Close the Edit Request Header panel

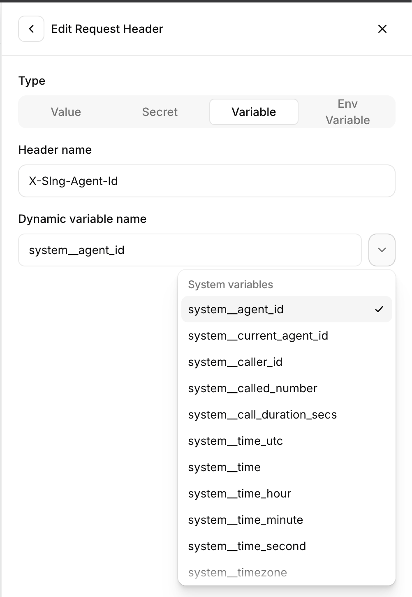click(382, 29)
